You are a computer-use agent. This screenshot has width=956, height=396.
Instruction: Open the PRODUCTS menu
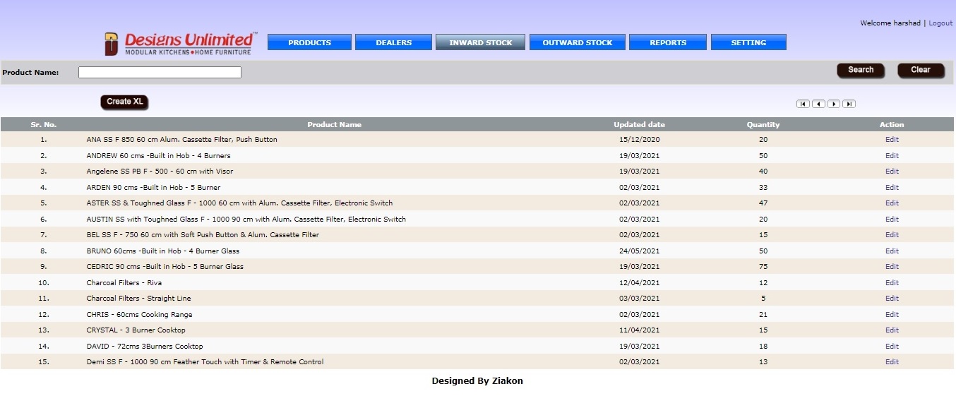tap(309, 42)
